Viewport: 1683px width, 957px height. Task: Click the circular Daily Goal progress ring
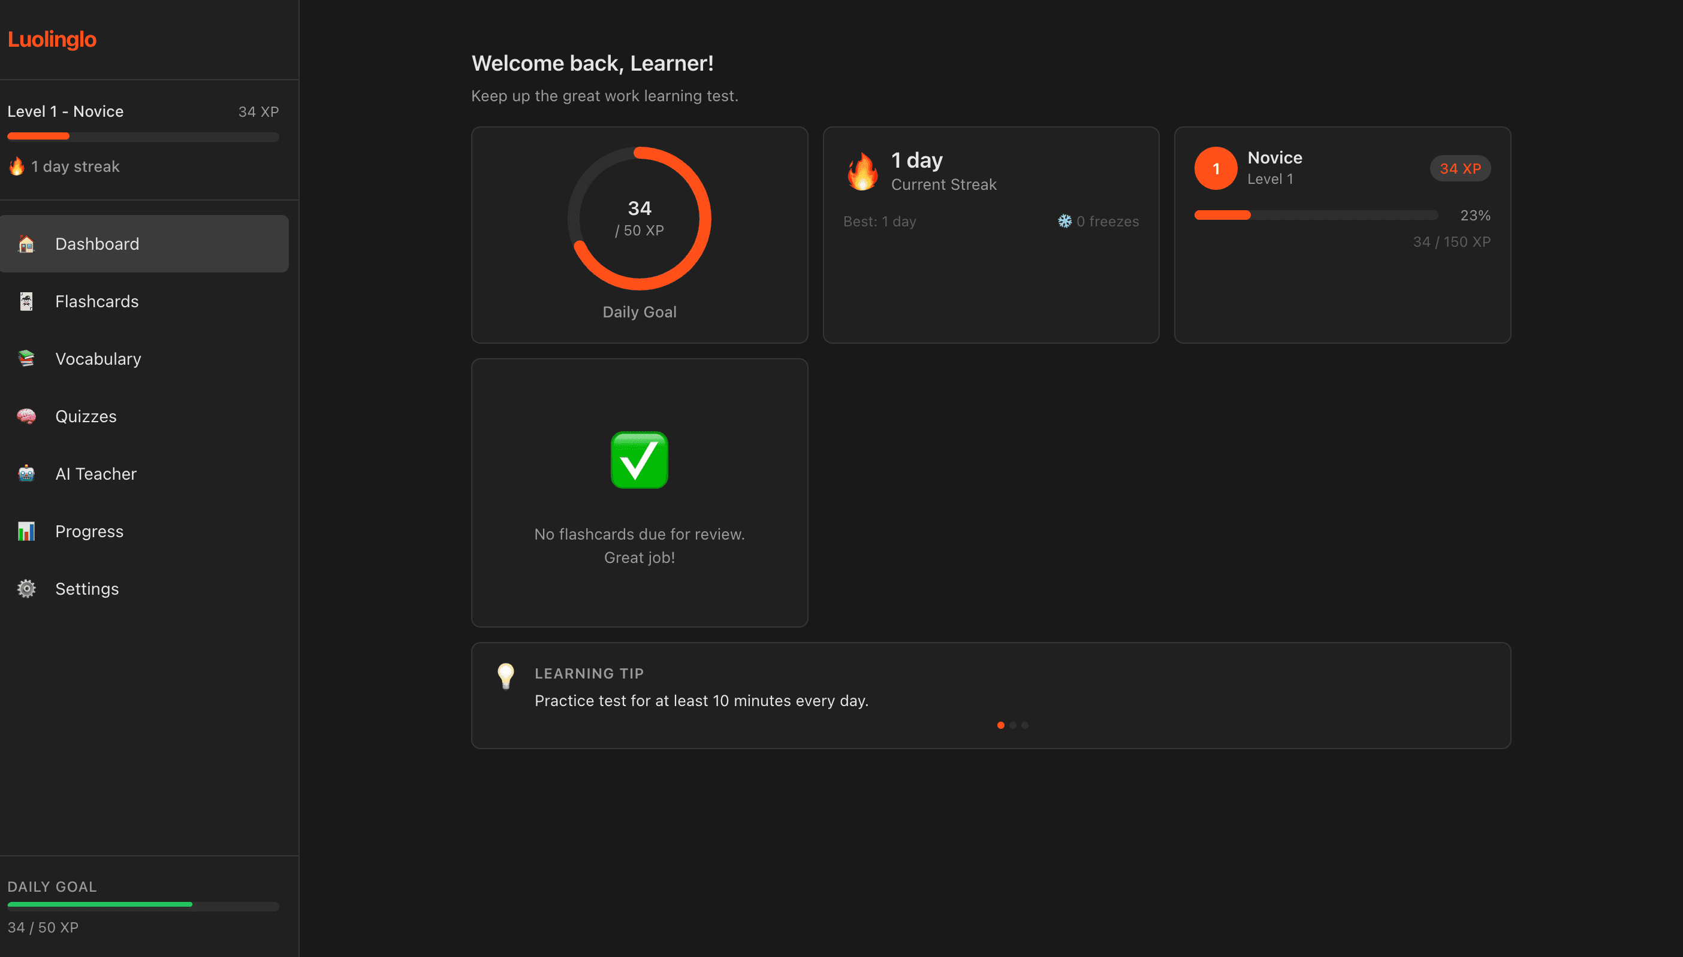[640, 218]
